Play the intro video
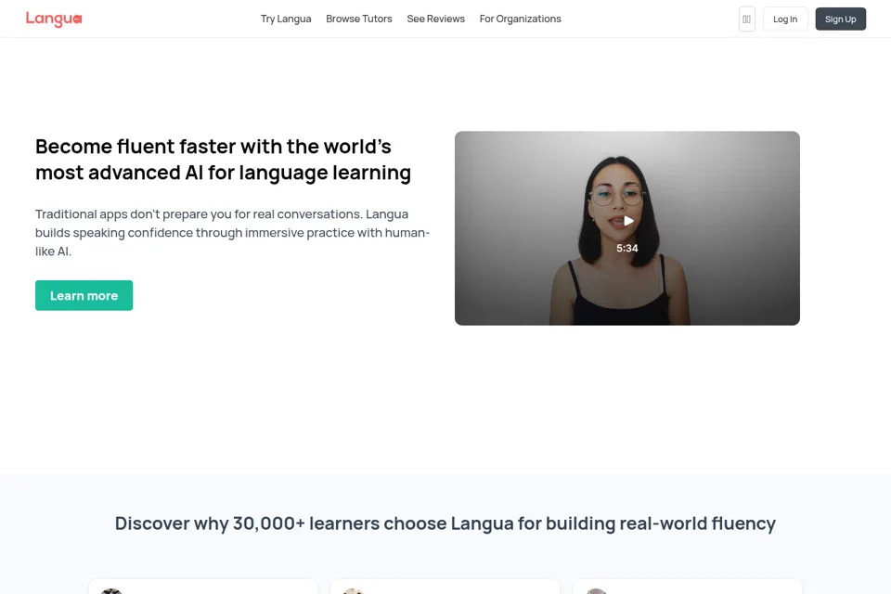Image resolution: width=891 pixels, height=594 pixels. point(628,221)
